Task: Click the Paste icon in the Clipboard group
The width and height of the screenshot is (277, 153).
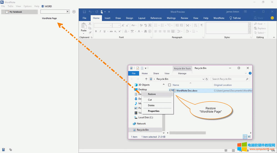Action: [84, 27]
